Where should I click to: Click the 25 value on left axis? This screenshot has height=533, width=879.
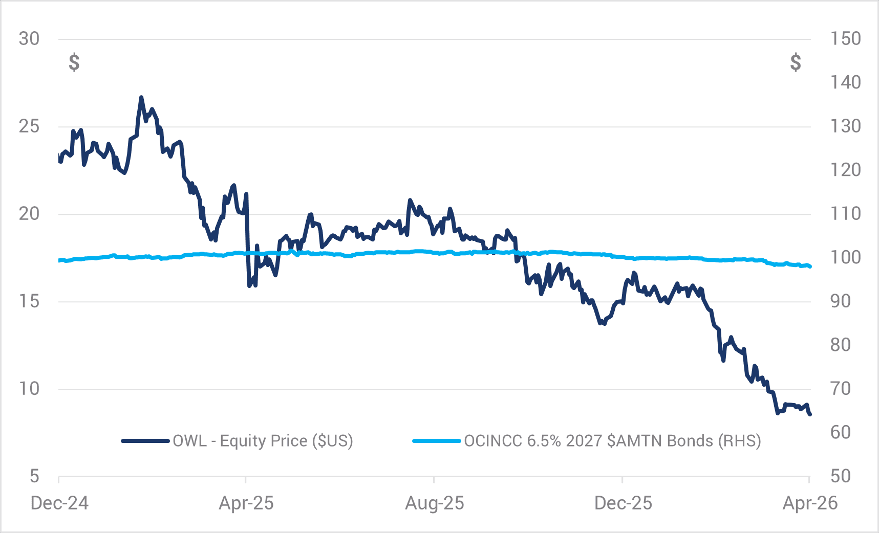(29, 126)
